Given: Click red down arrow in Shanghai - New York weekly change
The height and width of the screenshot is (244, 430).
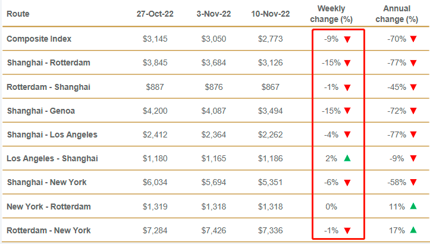Looking at the screenshot, I should pyautogui.click(x=347, y=182).
